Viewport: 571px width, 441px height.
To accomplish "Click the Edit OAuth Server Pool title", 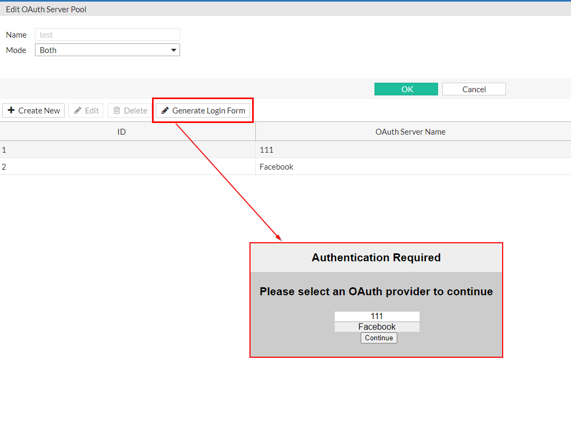I will [46, 10].
